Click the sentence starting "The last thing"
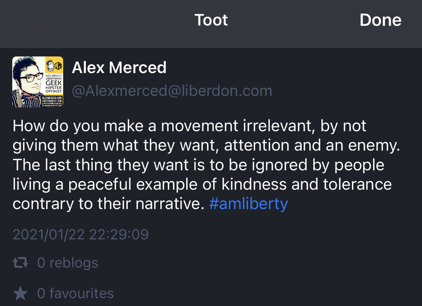422x306 pixels. [198, 165]
